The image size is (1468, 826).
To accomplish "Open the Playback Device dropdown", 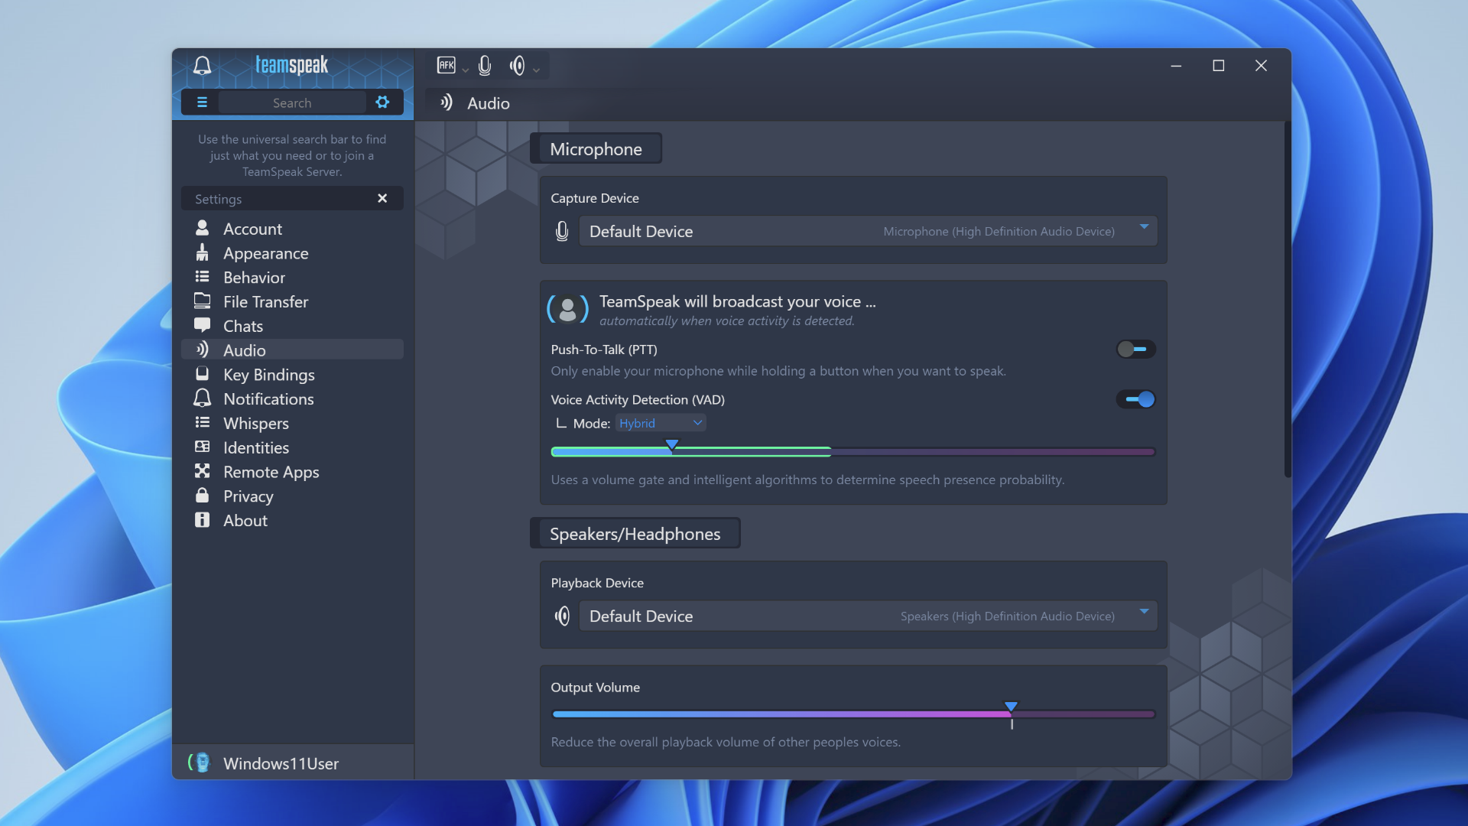I will coord(1144,612).
